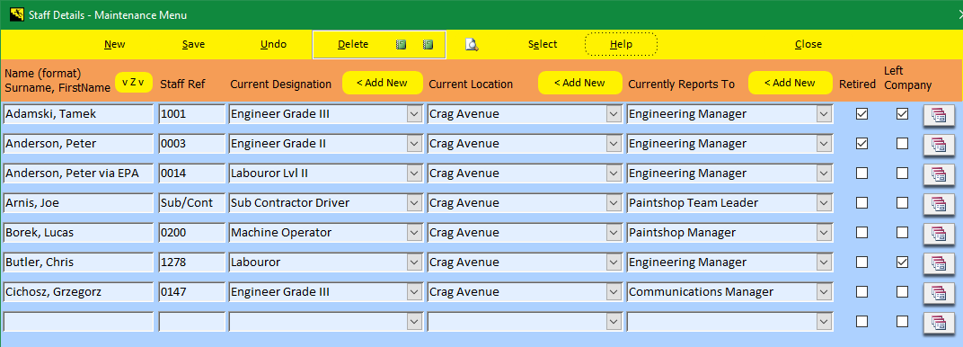
Task: Untick Left Company for Adamski, Tamek
Action: pyautogui.click(x=902, y=113)
